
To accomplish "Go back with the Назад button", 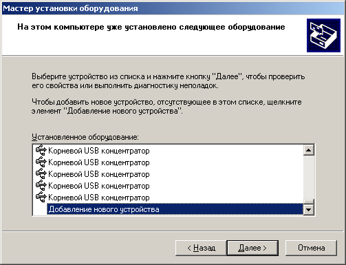I will 201,248.
